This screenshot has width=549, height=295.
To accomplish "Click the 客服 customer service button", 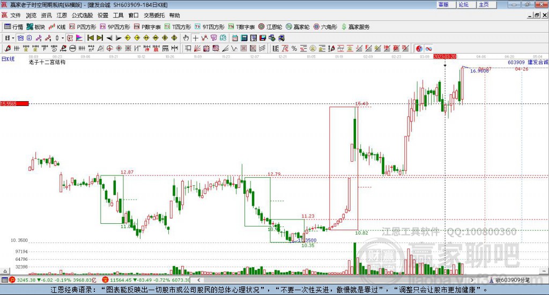I will [x=443, y=4].
